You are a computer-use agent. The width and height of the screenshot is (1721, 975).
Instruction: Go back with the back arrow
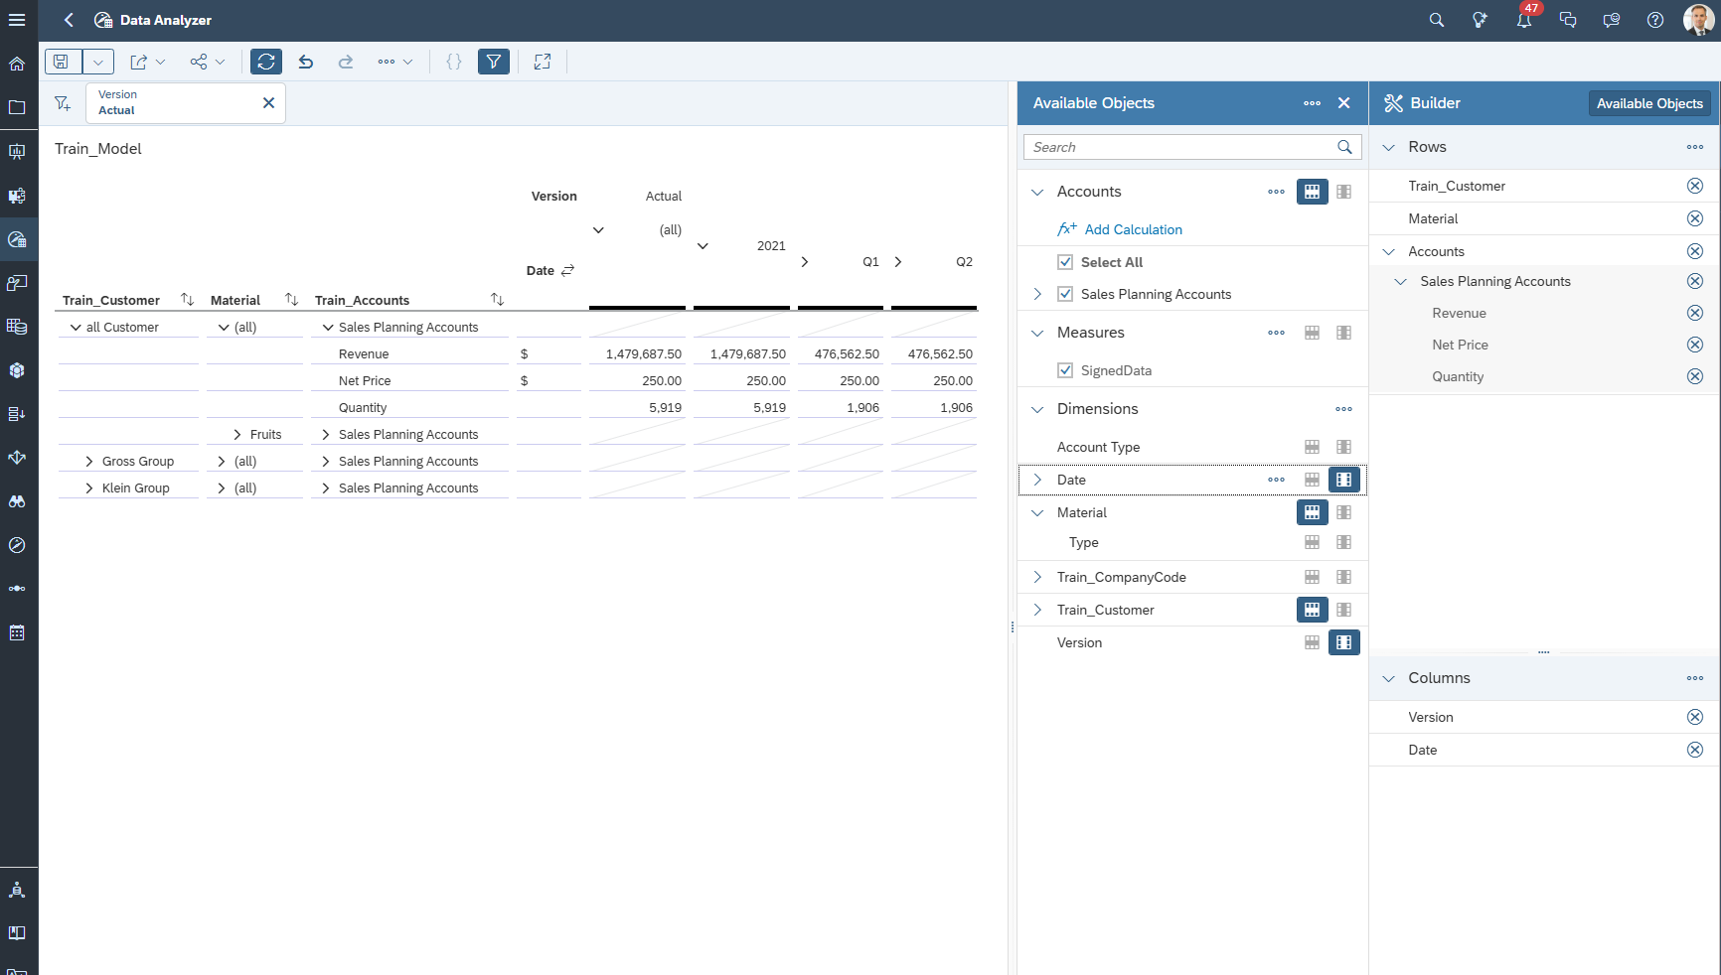[x=69, y=20]
